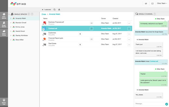Copy the selected item using toolbar icon
Image resolution: width=169 pixels, height=107 pixels.
click(55, 10)
